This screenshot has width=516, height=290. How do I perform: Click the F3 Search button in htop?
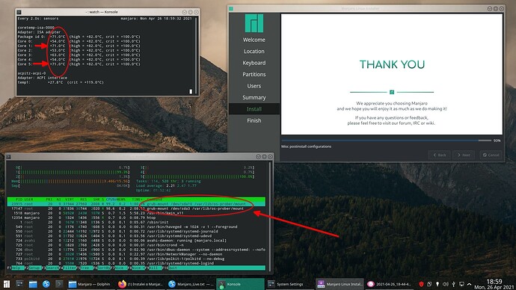pyautogui.click(x=50, y=268)
